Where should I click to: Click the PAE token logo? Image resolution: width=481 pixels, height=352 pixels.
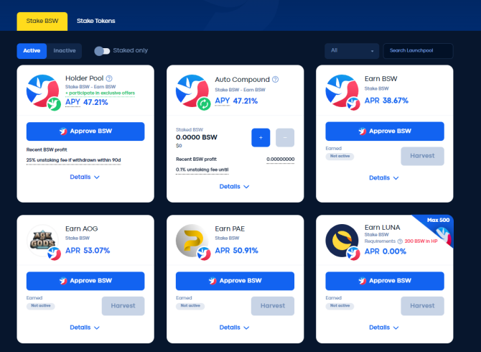pyautogui.click(x=192, y=240)
